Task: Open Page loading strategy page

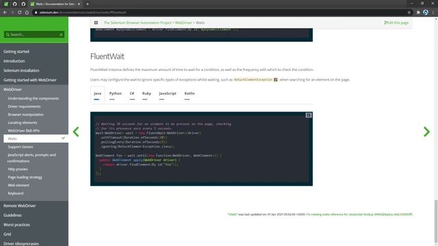Action: tap(25, 178)
